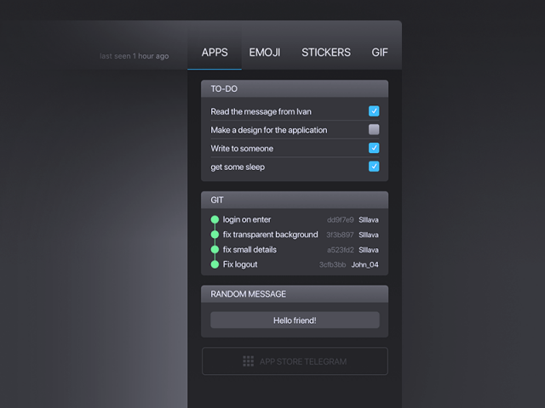The height and width of the screenshot is (408, 545).
Task: Select the GIF tab
Action: click(x=380, y=53)
